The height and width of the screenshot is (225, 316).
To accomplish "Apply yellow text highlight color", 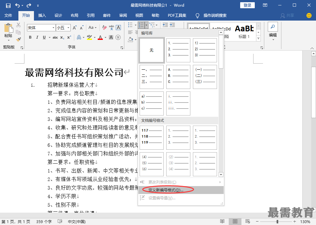I will (x=89, y=37).
